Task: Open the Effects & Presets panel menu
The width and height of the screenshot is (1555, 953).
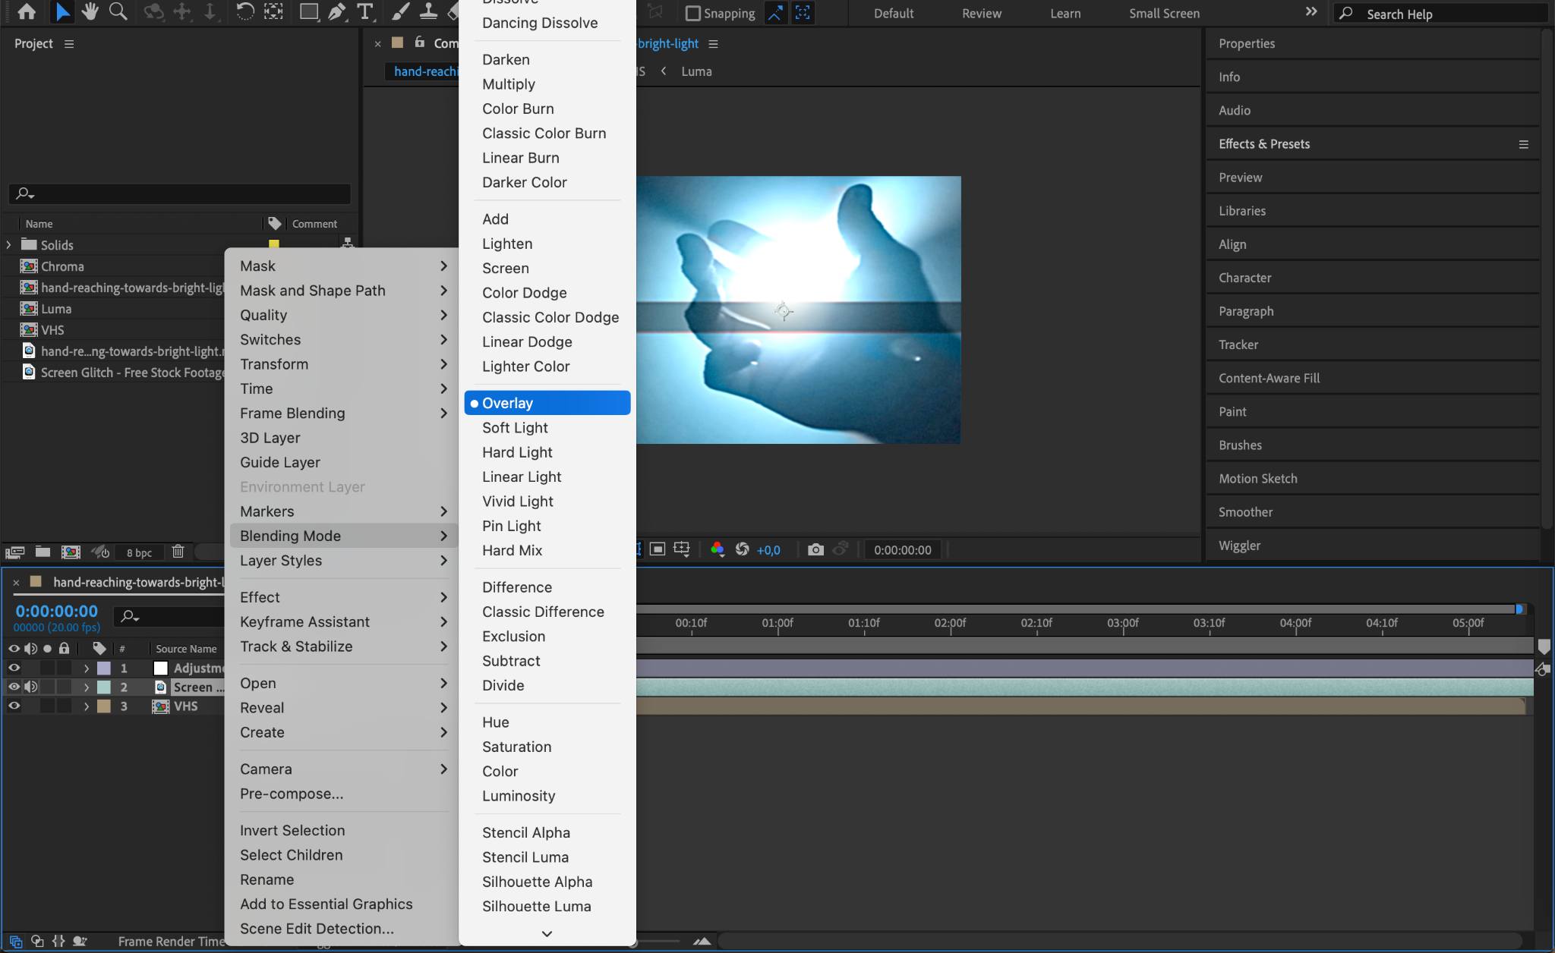Action: pyautogui.click(x=1523, y=144)
